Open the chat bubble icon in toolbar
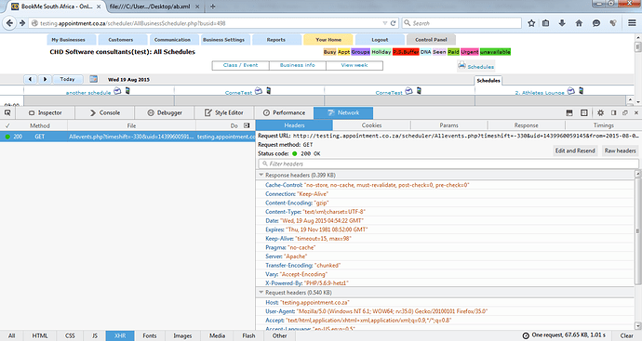 [596, 23]
